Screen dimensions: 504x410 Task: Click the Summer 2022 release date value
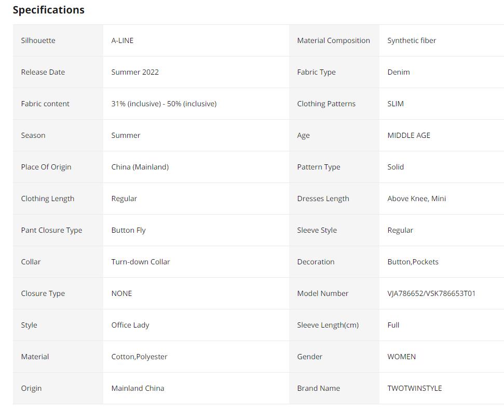135,72
